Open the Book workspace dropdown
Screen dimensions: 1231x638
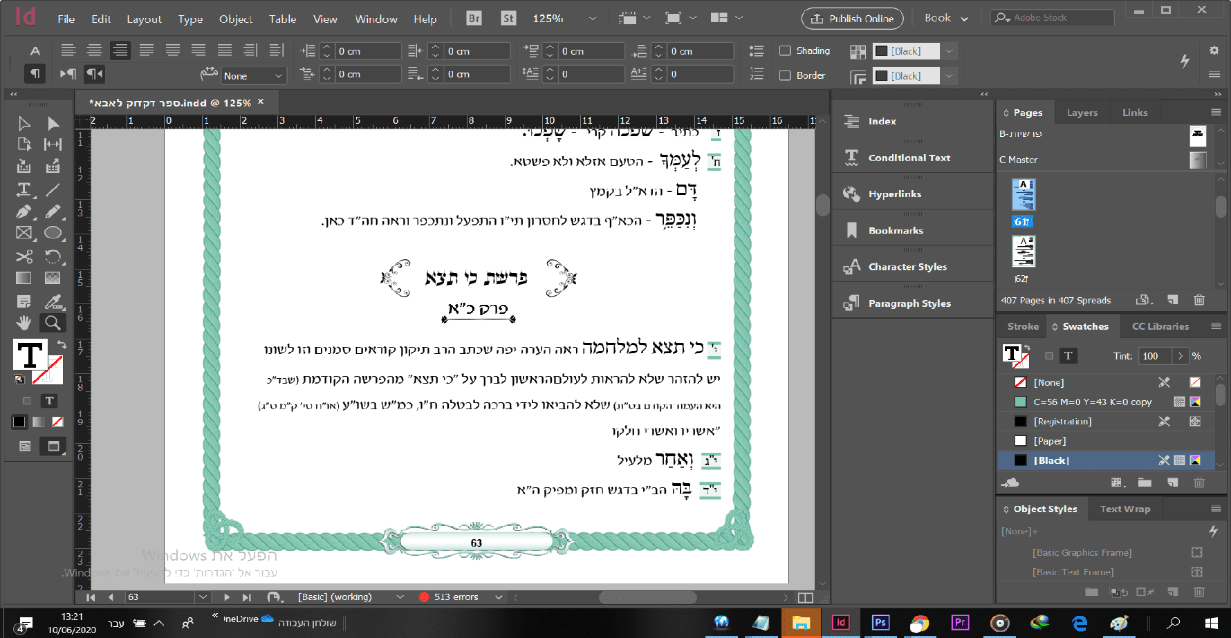[946, 19]
